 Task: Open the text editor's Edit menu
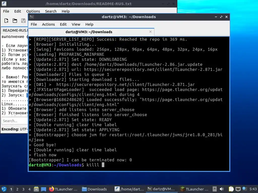click(18, 11)
